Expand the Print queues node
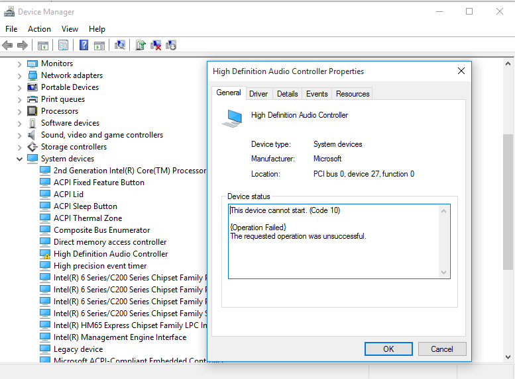Screen dimensions: 515x379 tap(19, 100)
